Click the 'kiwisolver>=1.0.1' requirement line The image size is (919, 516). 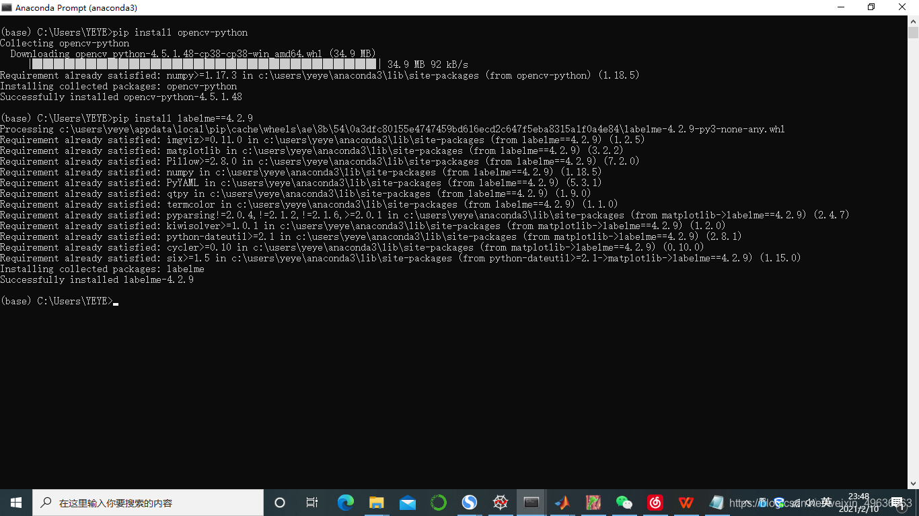[363, 226]
